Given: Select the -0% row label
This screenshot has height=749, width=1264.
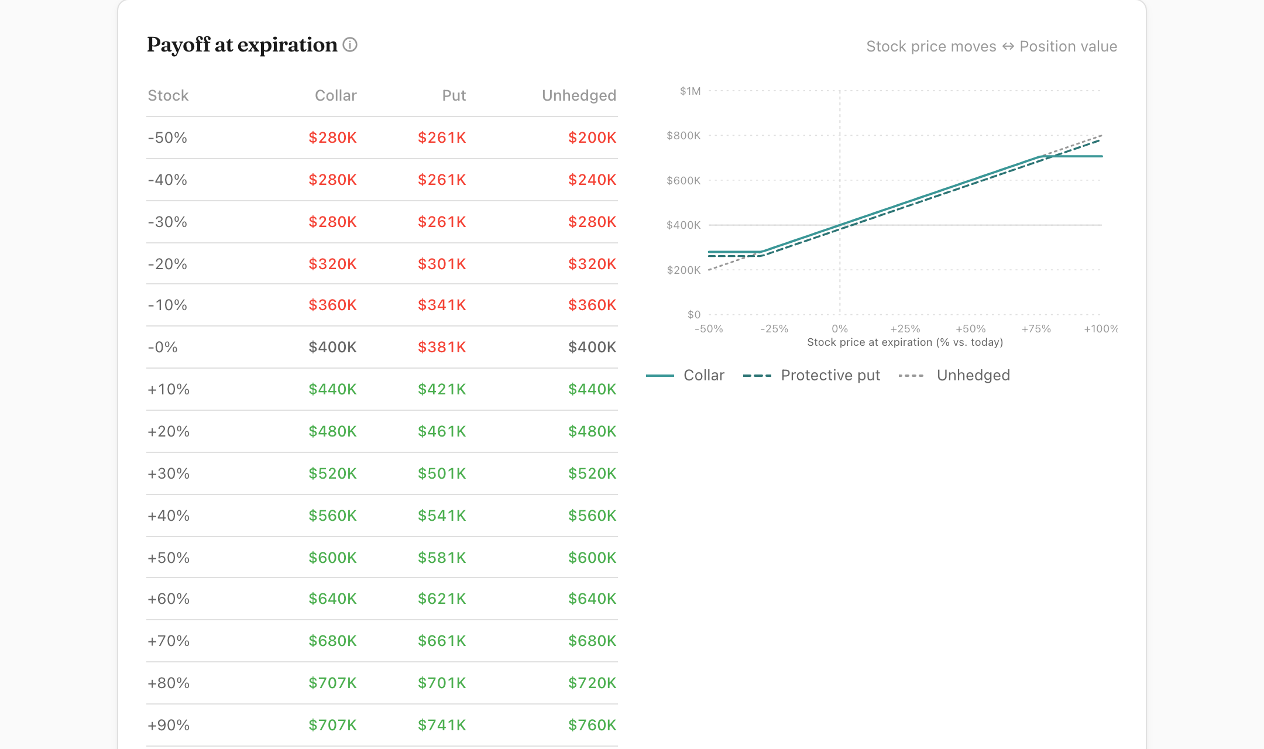Looking at the screenshot, I should [163, 347].
